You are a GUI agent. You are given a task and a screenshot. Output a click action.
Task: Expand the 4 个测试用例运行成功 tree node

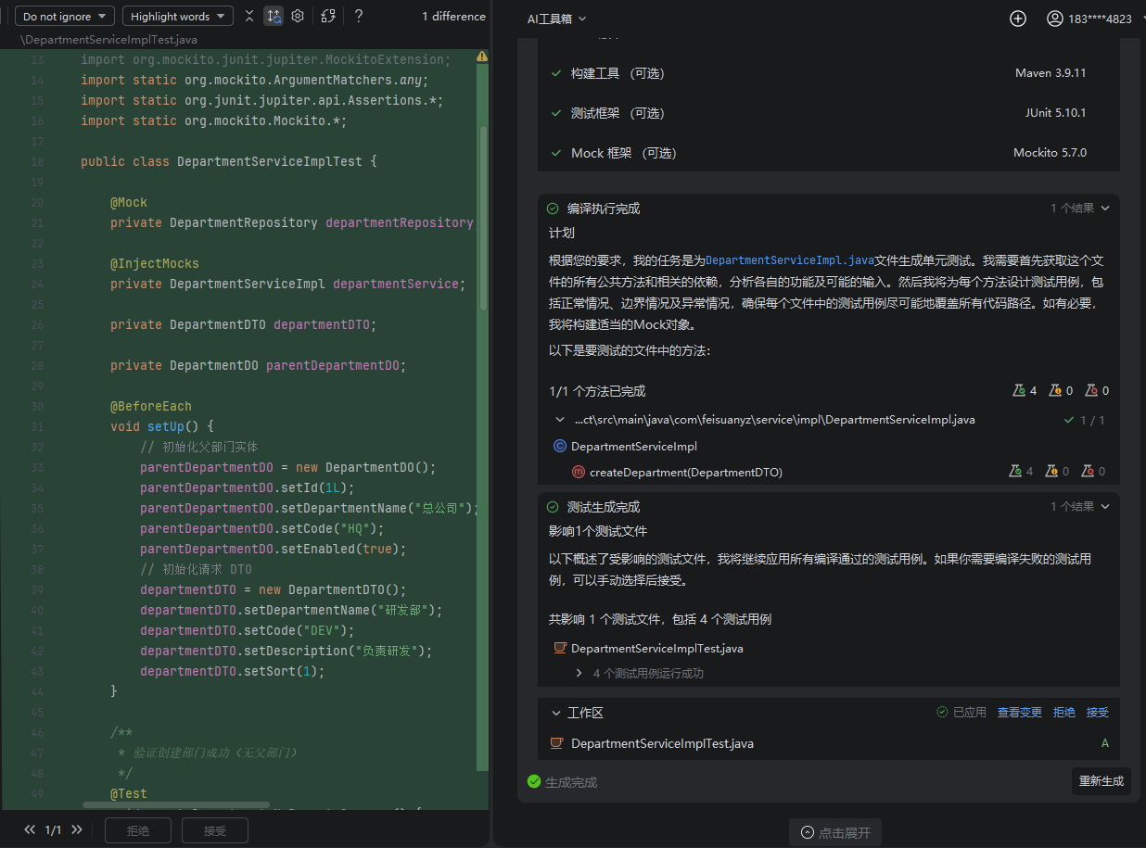[579, 674]
